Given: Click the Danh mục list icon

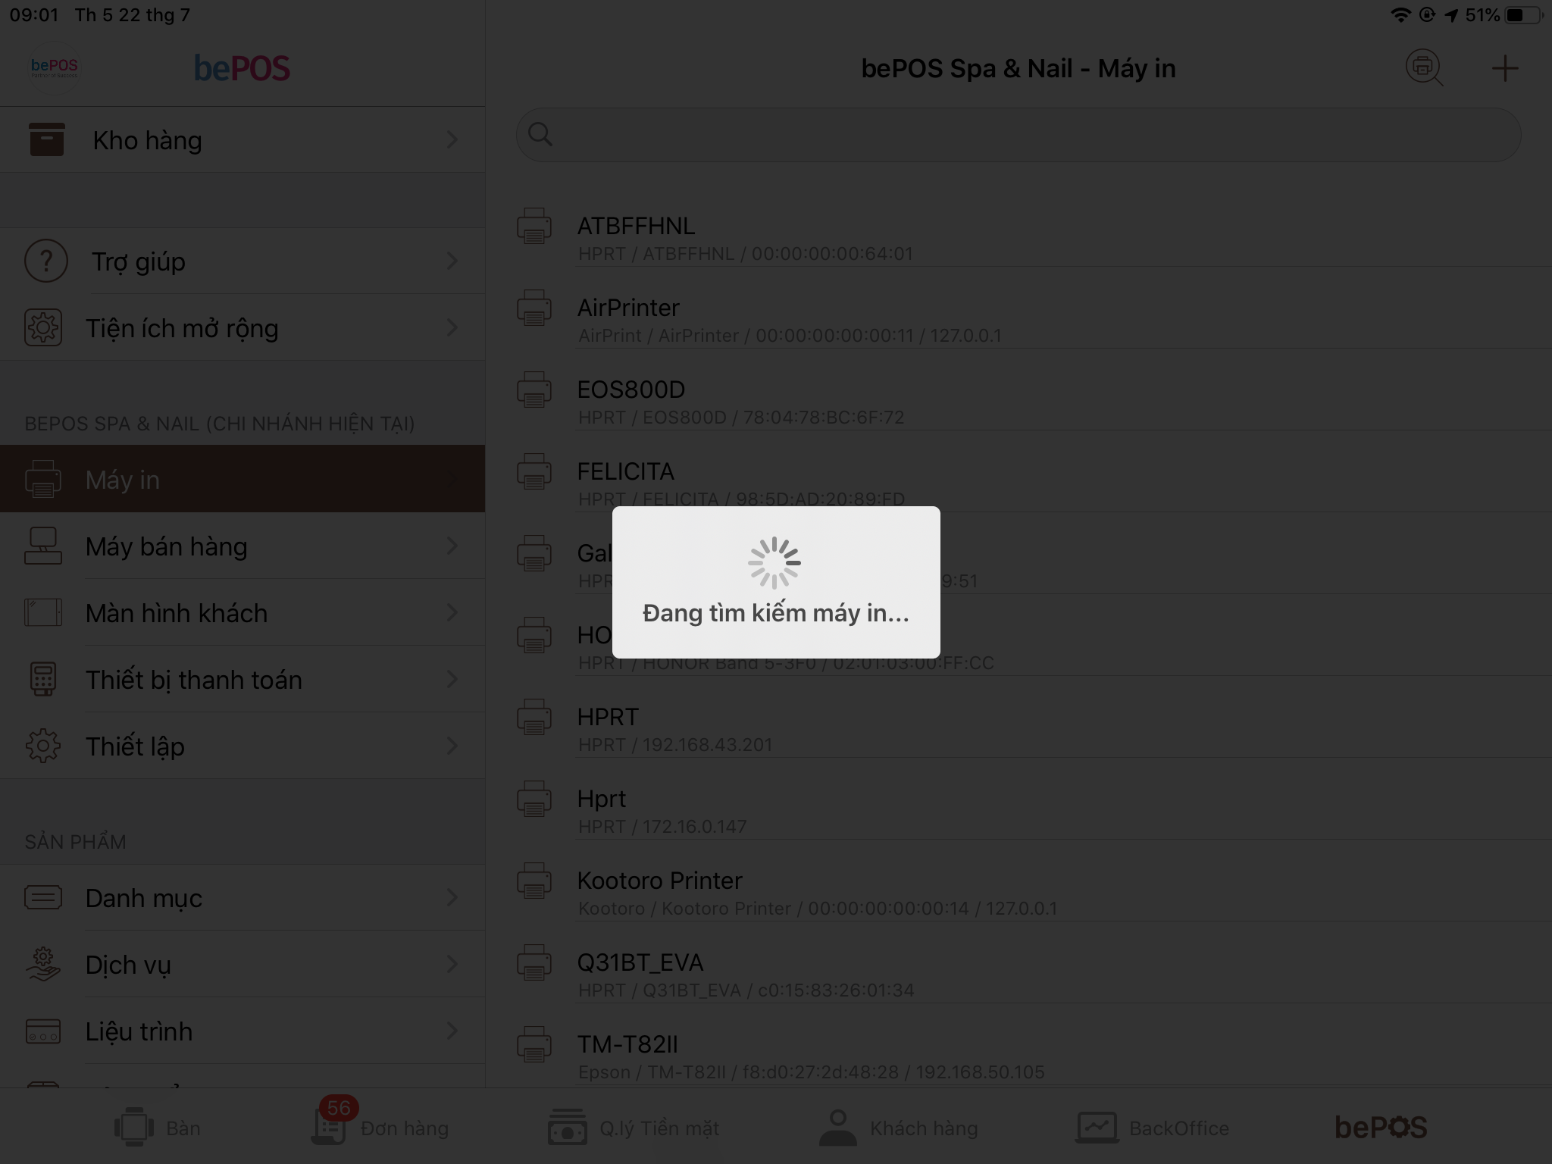Looking at the screenshot, I should click(x=43, y=897).
